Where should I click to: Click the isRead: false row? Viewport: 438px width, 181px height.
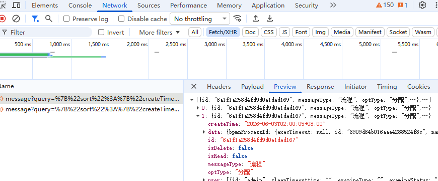coord(227,156)
